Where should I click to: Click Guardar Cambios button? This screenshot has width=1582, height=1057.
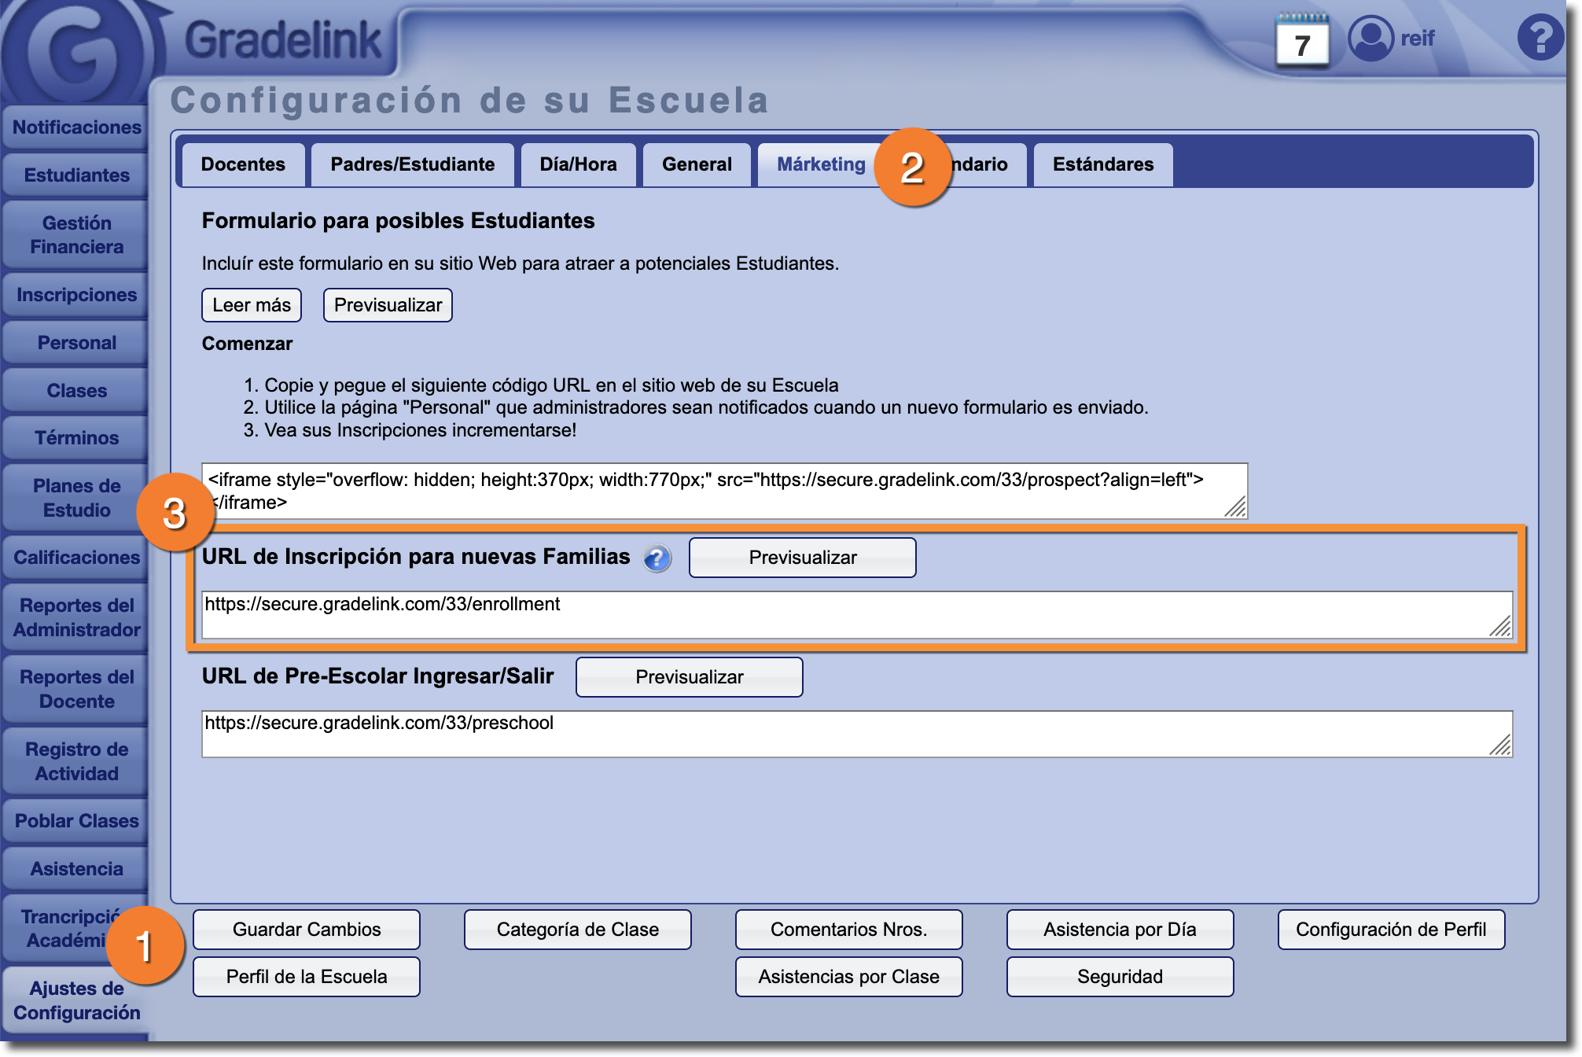point(307,930)
